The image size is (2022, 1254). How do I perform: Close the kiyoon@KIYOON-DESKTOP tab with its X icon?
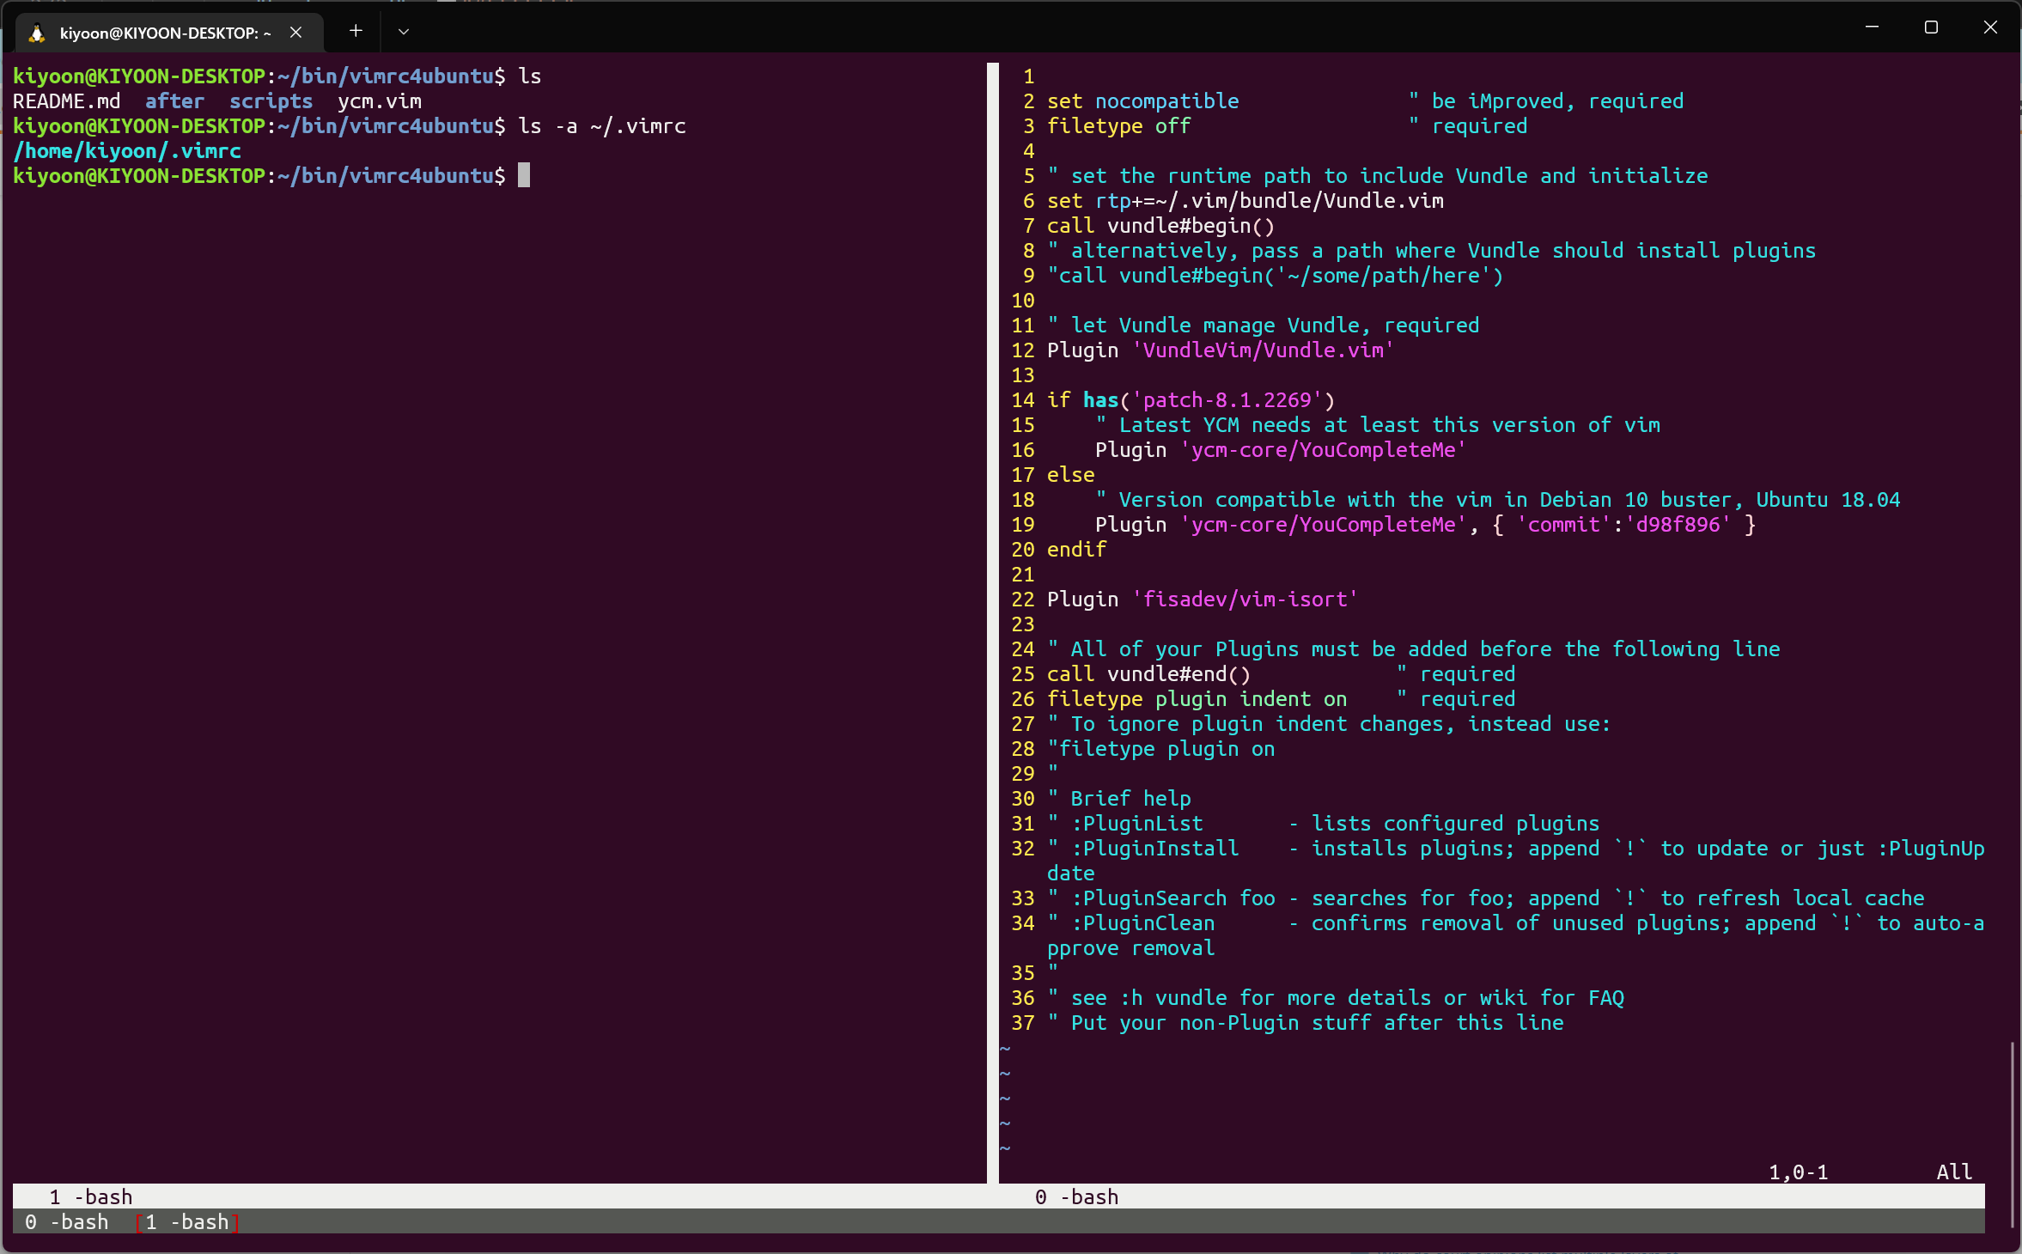pos(296,33)
